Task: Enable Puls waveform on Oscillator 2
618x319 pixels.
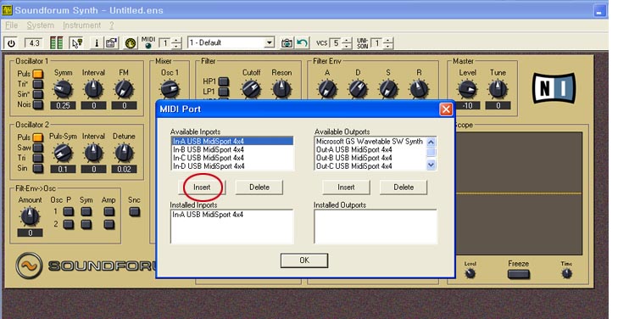Action: (x=38, y=137)
